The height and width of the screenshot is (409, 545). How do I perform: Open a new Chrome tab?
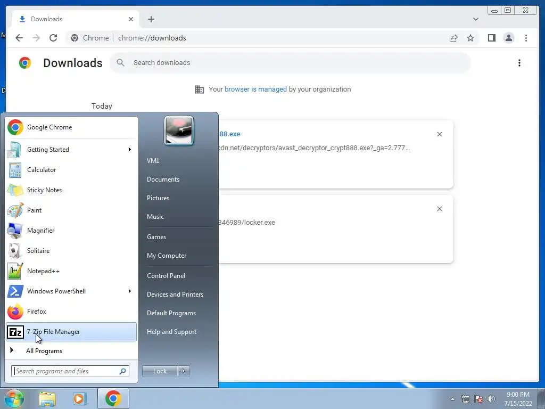point(151,19)
